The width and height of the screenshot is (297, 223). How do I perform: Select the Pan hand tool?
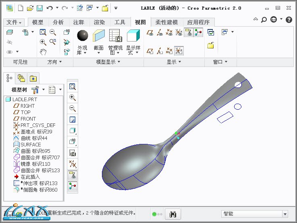point(43,52)
